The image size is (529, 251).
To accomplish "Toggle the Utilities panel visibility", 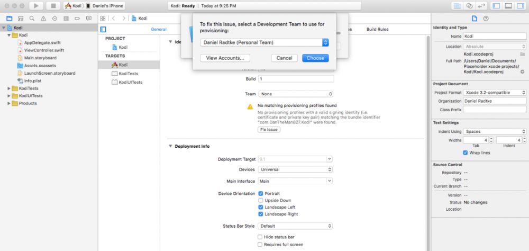I will pos(520,6).
